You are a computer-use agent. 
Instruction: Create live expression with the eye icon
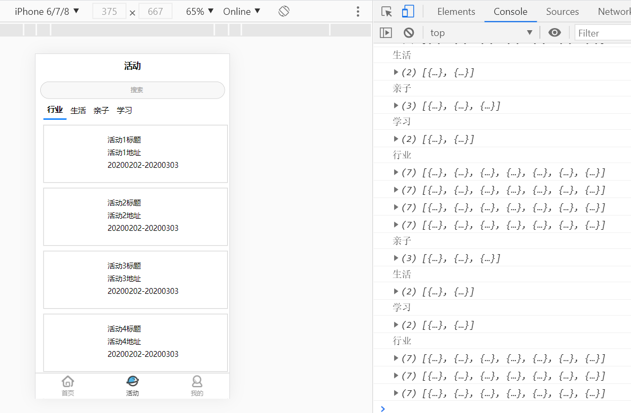click(x=555, y=33)
